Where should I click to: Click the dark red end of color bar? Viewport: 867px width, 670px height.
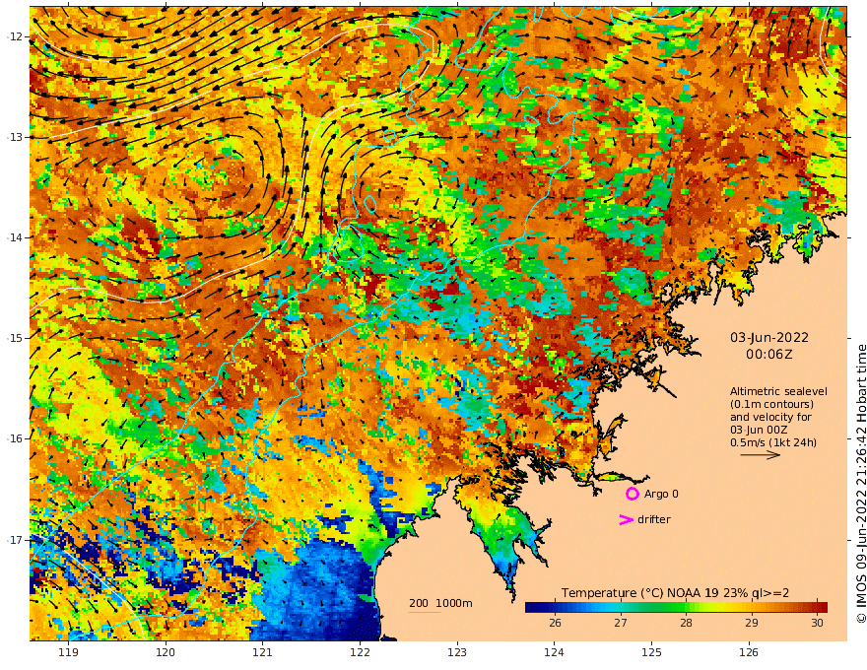(822, 608)
